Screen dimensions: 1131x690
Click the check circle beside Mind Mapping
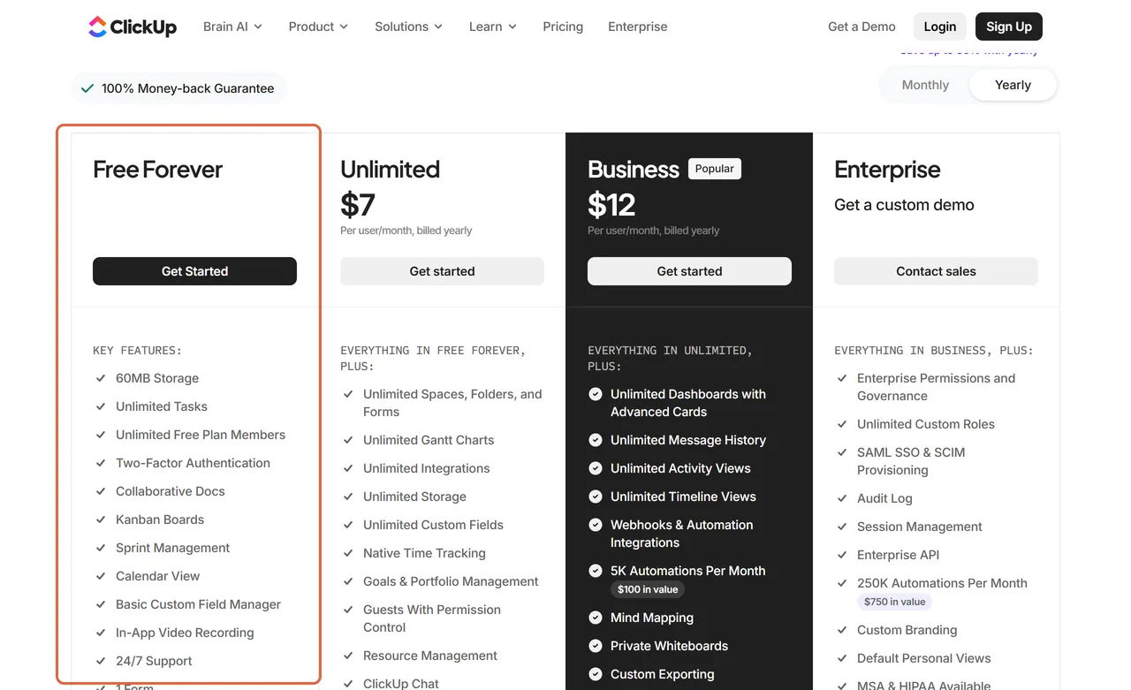(596, 618)
